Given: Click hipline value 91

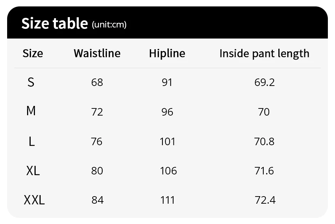Looking at the screenshot, I should [167, 83].
